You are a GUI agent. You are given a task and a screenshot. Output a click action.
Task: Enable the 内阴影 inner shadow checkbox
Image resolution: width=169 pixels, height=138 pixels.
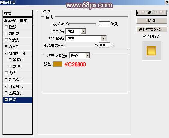[x=6, y=33]
